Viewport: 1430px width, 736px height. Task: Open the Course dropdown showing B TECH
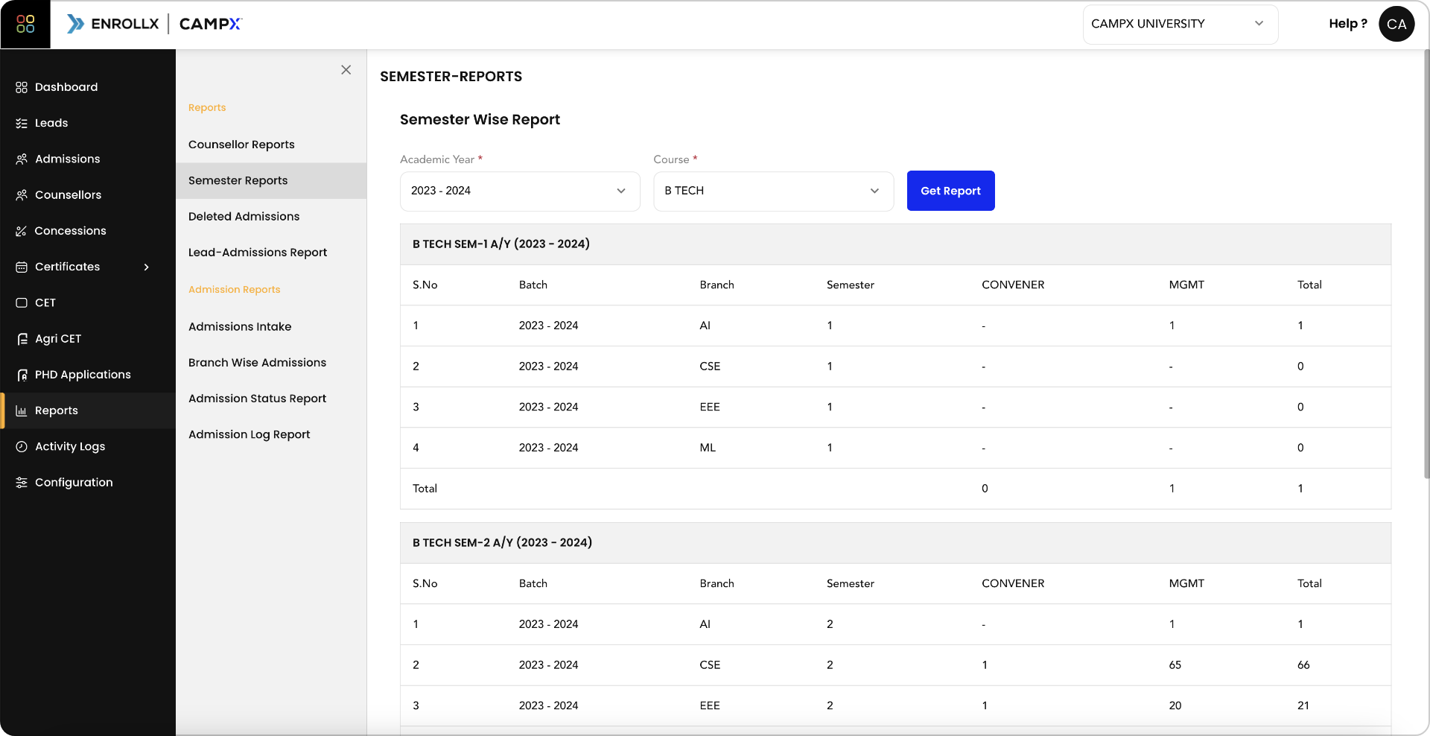(773, 191)
